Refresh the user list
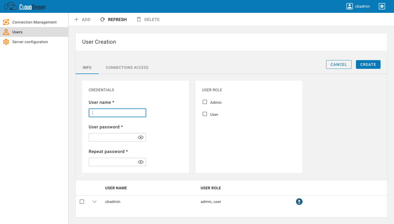 click(x=113, y=19)
